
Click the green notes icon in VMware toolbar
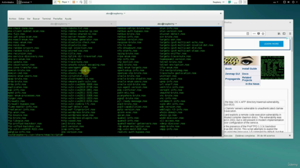(x=229, y=2)
